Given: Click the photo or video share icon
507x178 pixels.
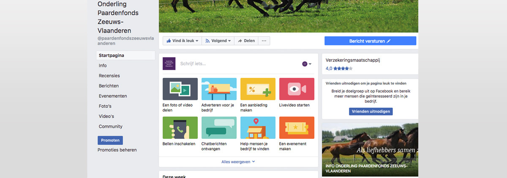Looking at the screenshot, I should pyautogui.click(x=180, y=89).
